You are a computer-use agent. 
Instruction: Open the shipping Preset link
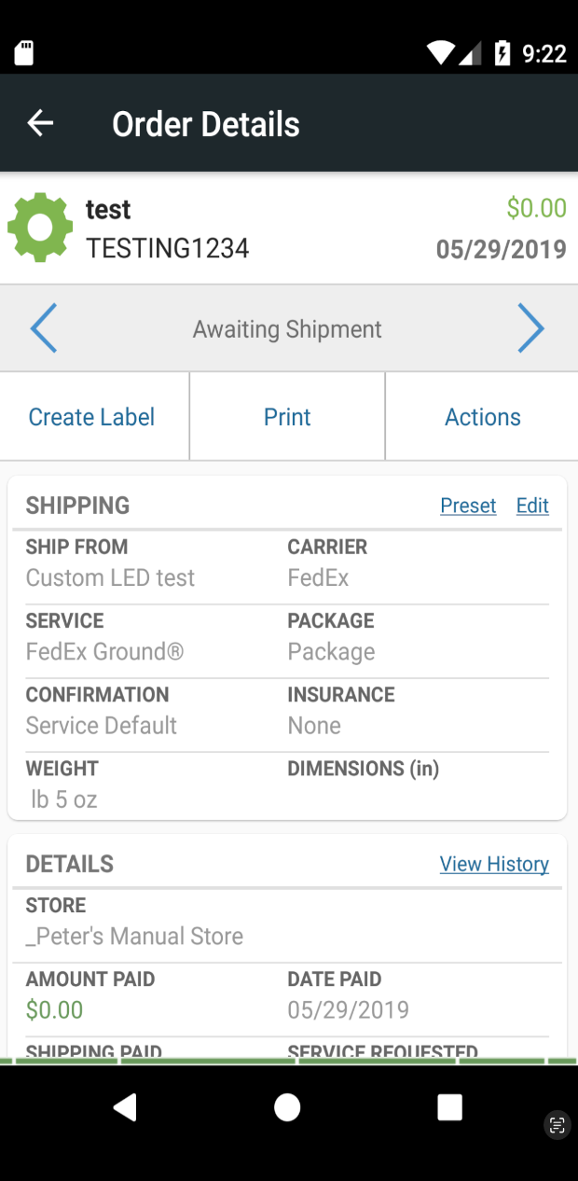pyautogui.click(x=468, y=506)
